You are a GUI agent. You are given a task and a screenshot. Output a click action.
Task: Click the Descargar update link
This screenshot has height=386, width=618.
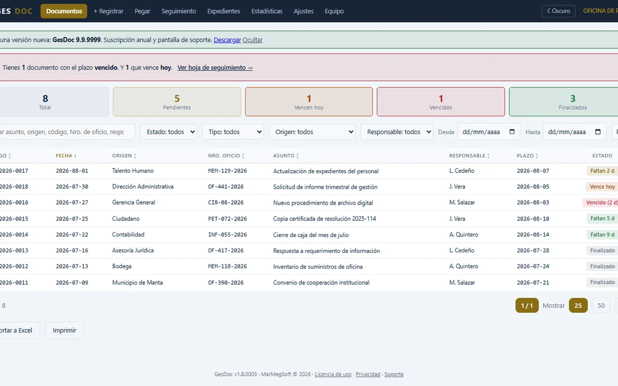(227, 40)
